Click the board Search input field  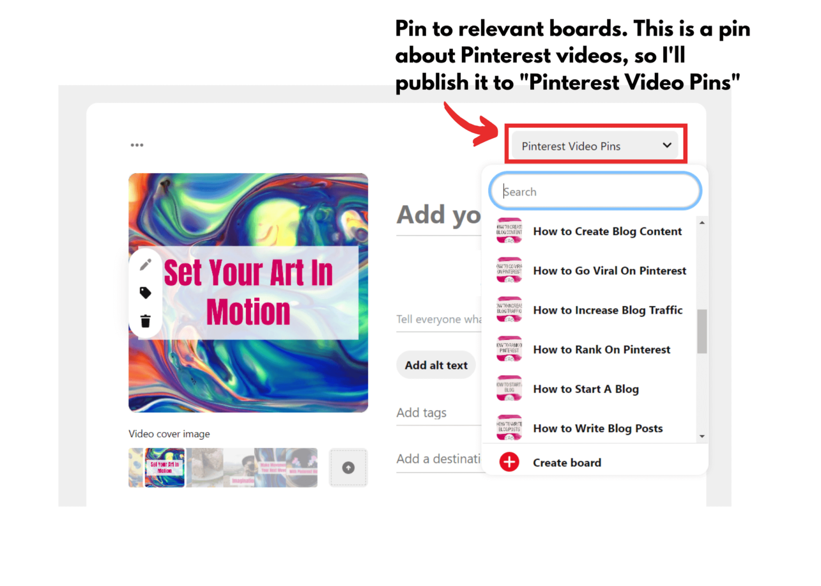pyautogui.click(x=595, y=191)
